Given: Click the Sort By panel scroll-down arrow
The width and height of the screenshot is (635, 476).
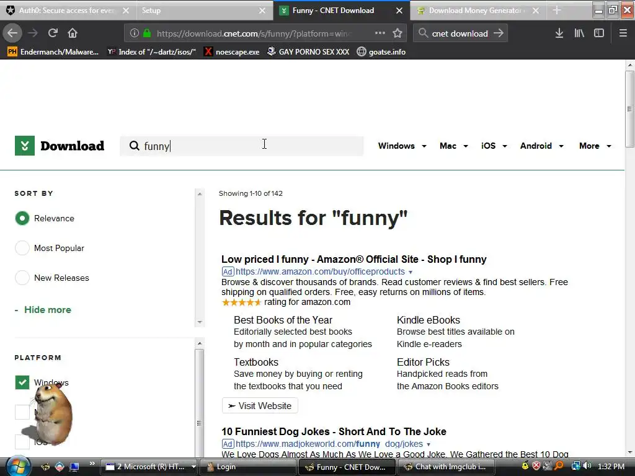Looking at the screenshot, I should coord(199,322).
